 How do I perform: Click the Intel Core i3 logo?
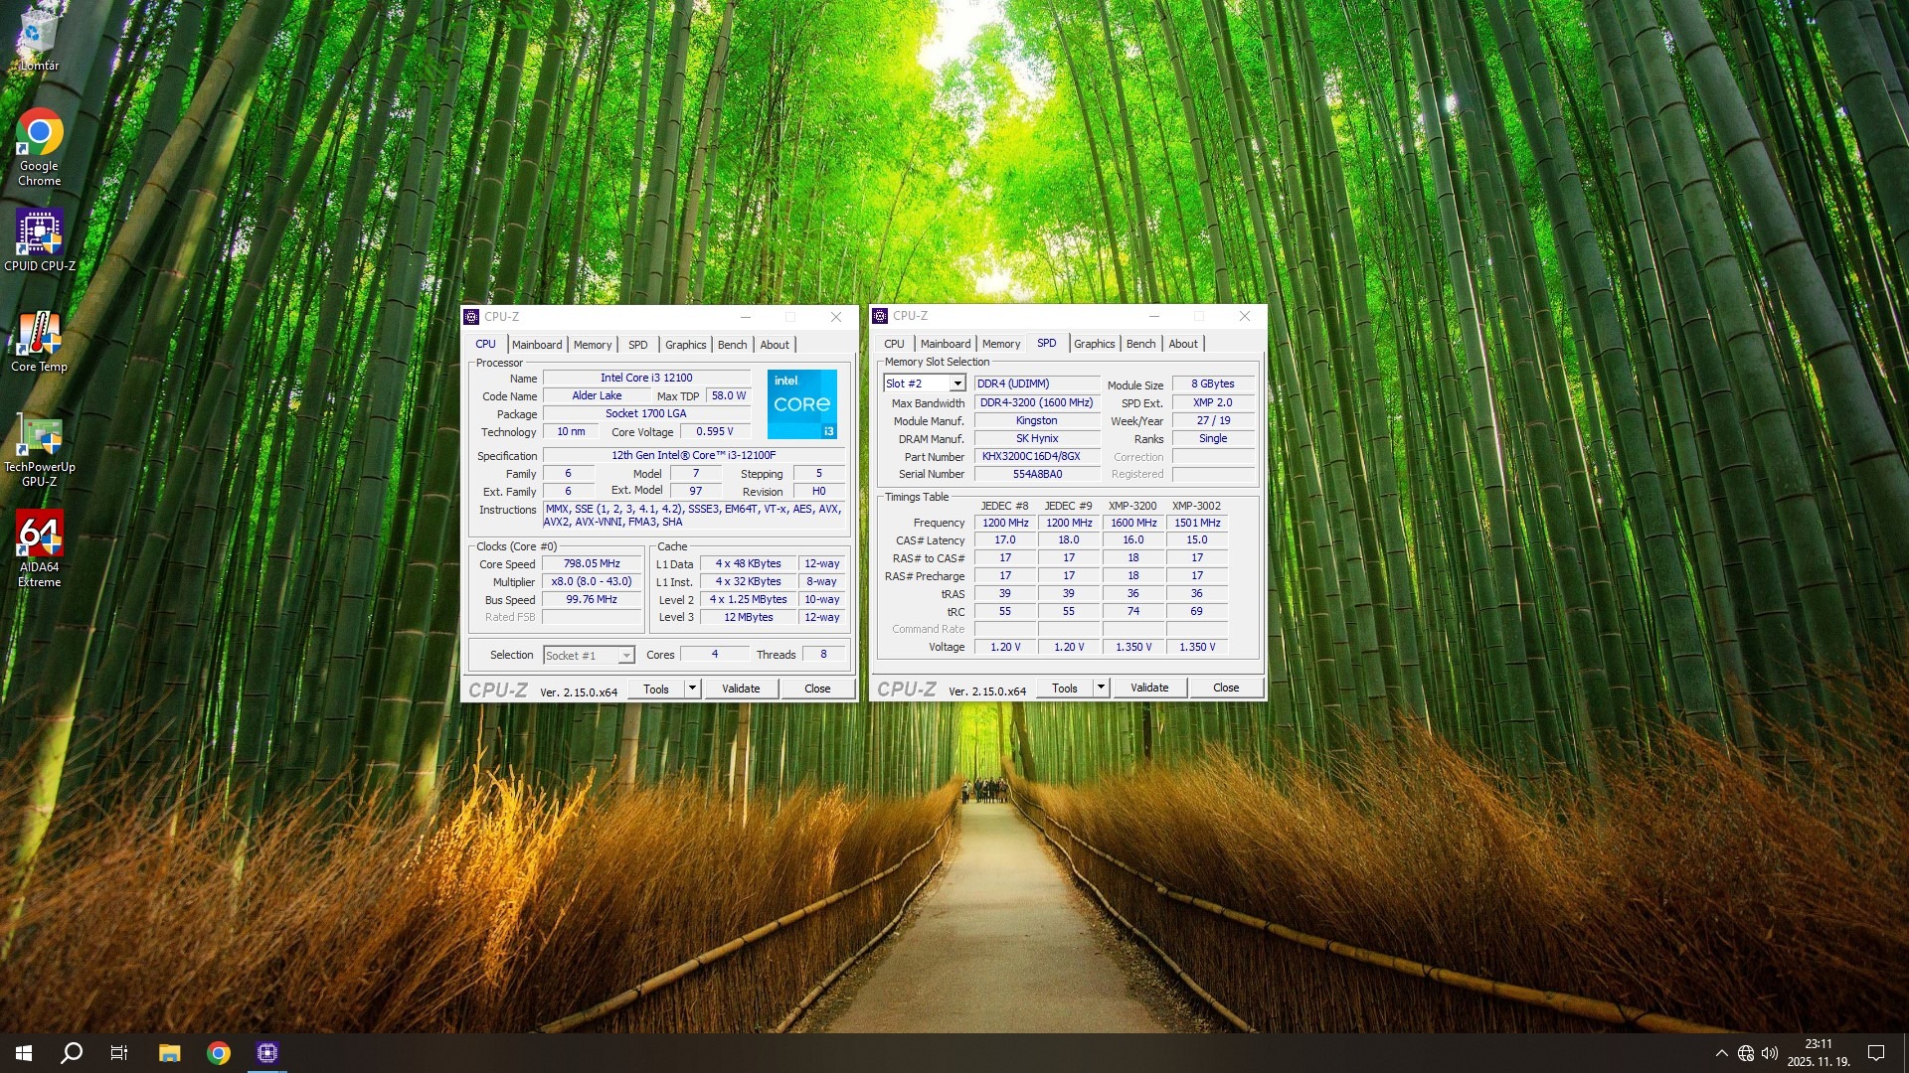(x=802, y=404)
